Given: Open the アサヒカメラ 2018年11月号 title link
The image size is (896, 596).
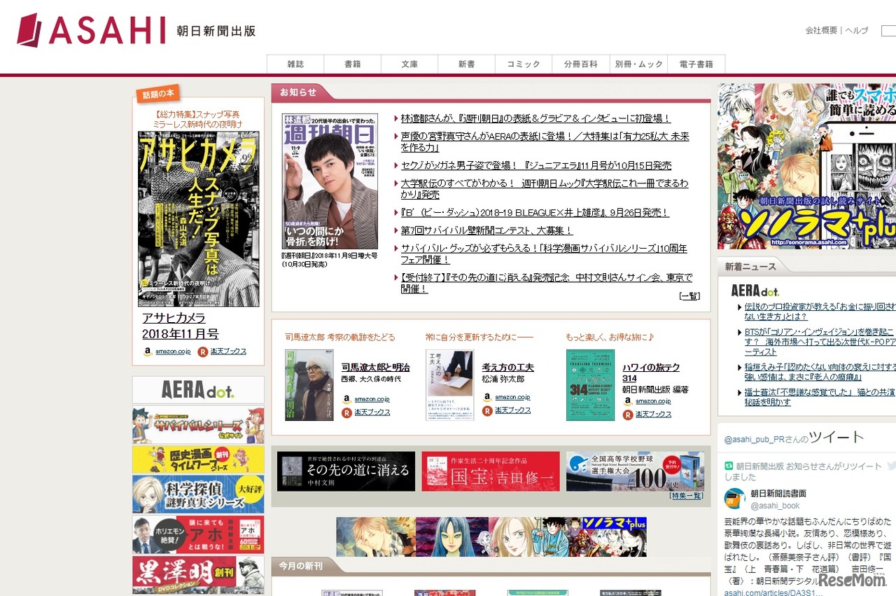Looking at the screenshot, I should (181, 326).
